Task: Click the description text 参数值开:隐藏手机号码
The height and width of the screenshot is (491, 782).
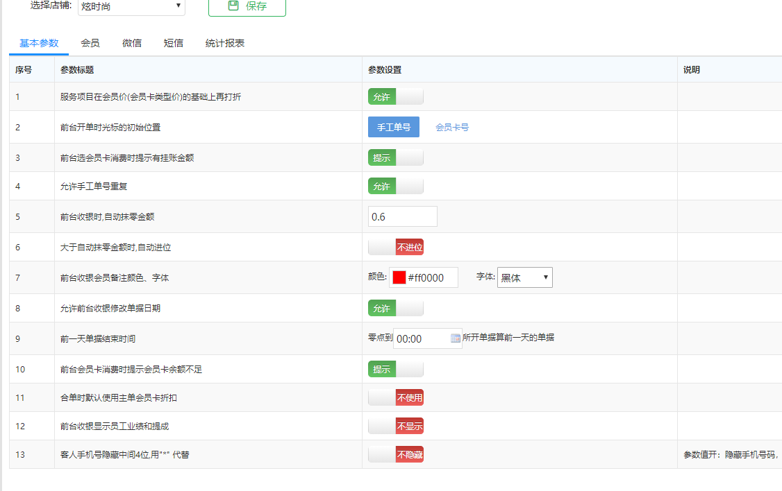Action: click(730, 455)
